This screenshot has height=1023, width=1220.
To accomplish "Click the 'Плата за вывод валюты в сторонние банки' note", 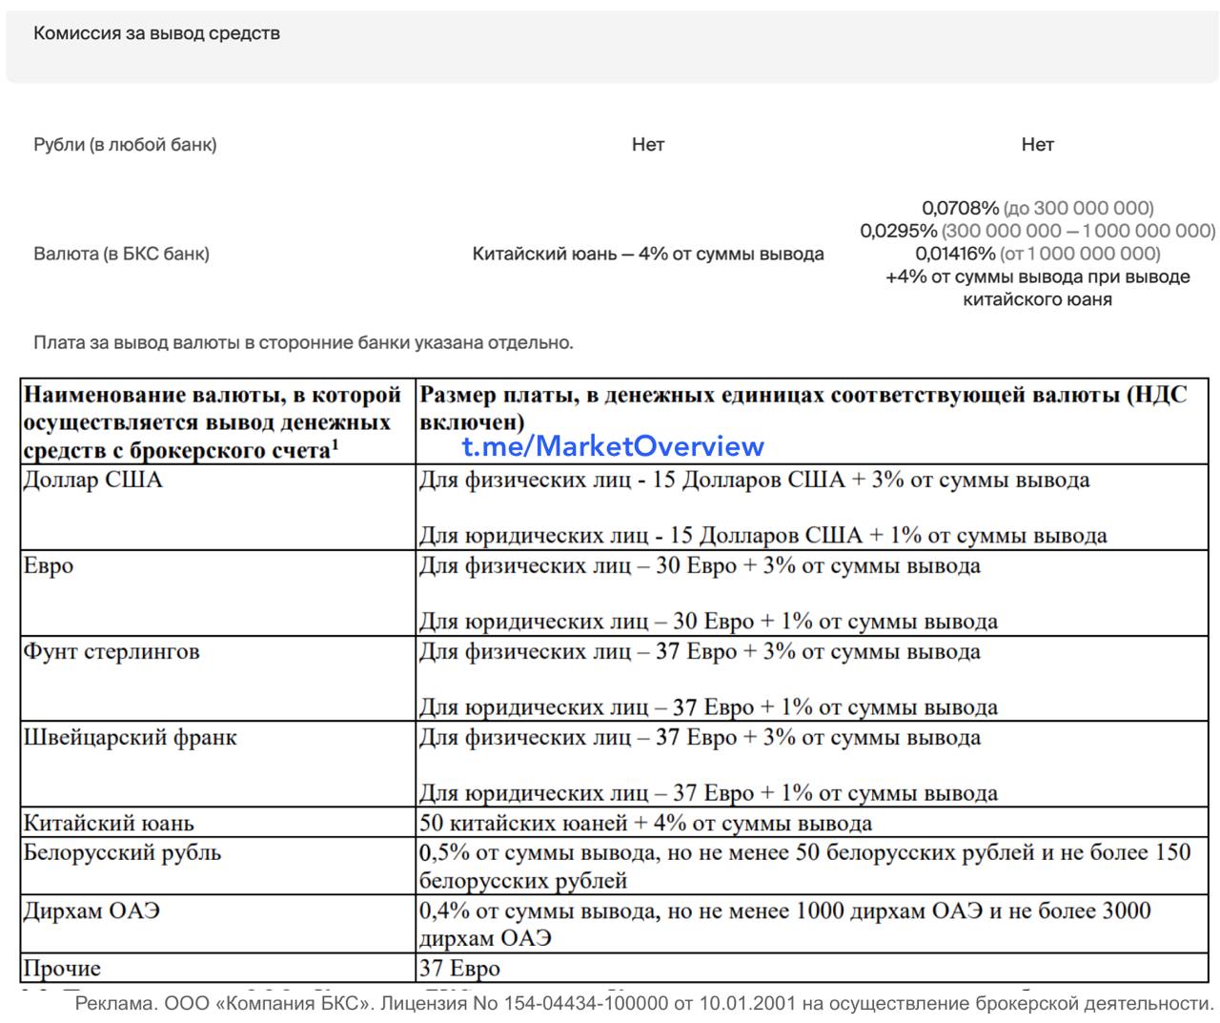I will click(x=303, y=342).
